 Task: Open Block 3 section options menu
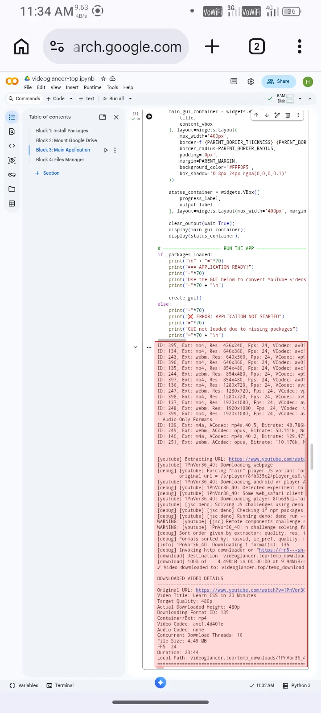[115, 150]
